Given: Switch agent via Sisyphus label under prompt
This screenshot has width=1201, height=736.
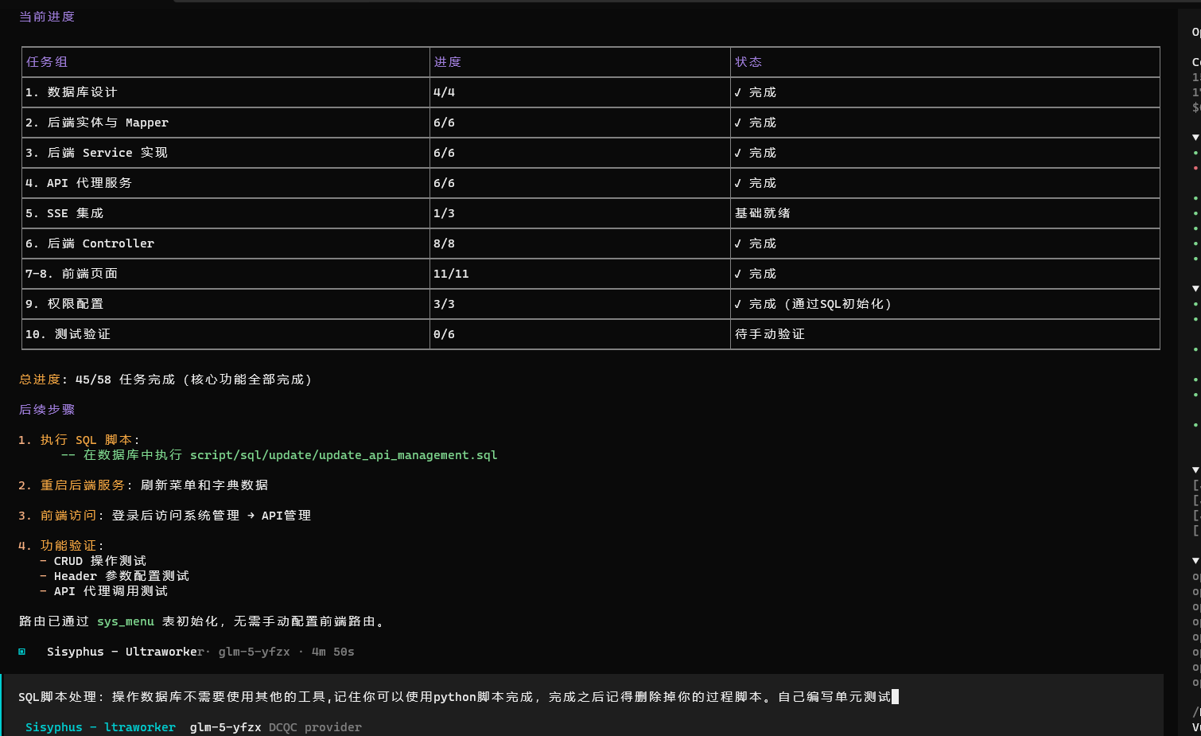Looking at the screenshot, I should point(100,727).
